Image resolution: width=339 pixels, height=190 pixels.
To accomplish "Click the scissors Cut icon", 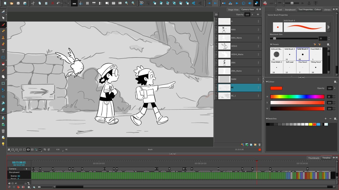I will pos(33,3).
